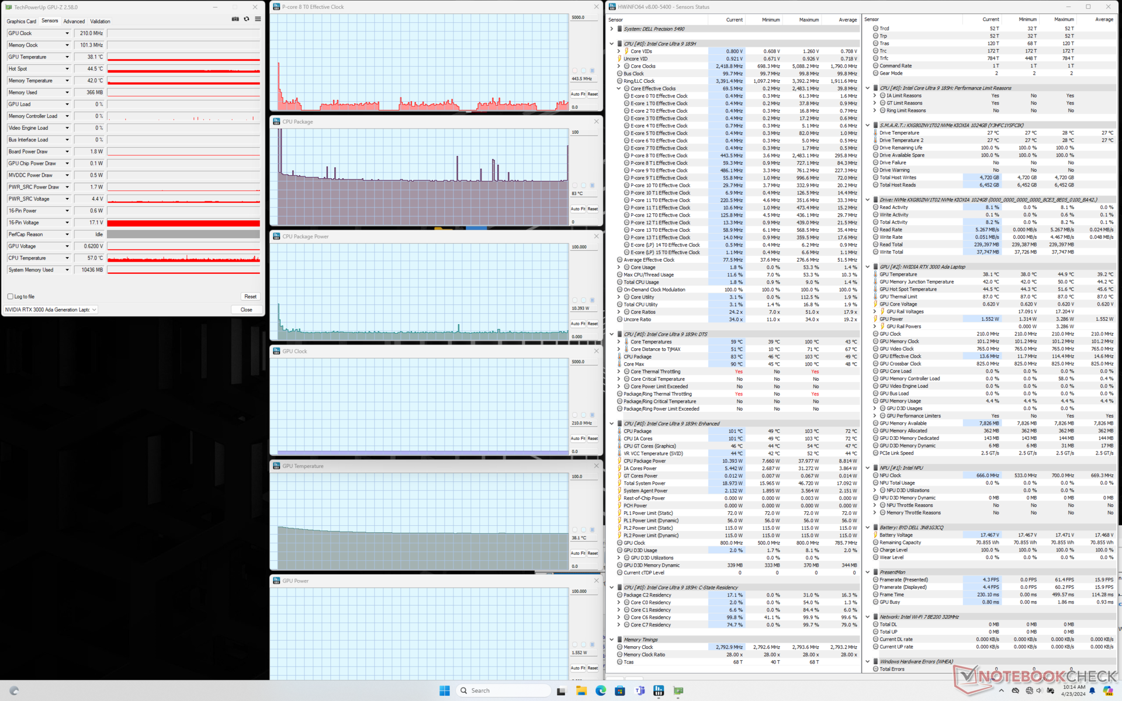
Task: Enable the Log to file checkbox
Action: point(11,297)
